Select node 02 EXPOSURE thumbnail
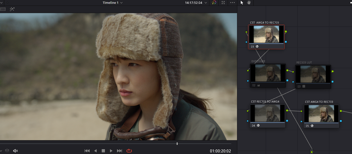Screen dimensions: 352x154 pyautogui.click(x=268, y=73)
